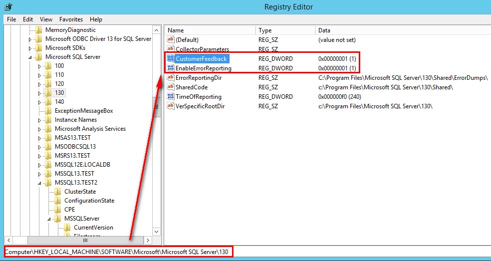Click the data 0x000000f0 (240)
The width and height of the screenshot is (491, 261).
pyautogui.click(x=340, y=96)
